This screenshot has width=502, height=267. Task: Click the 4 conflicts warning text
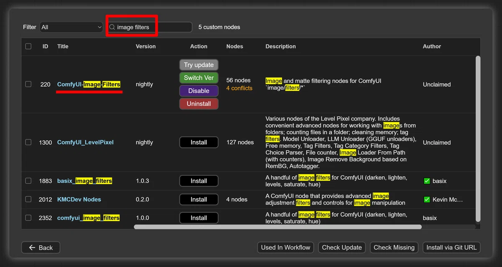(239, 88)
